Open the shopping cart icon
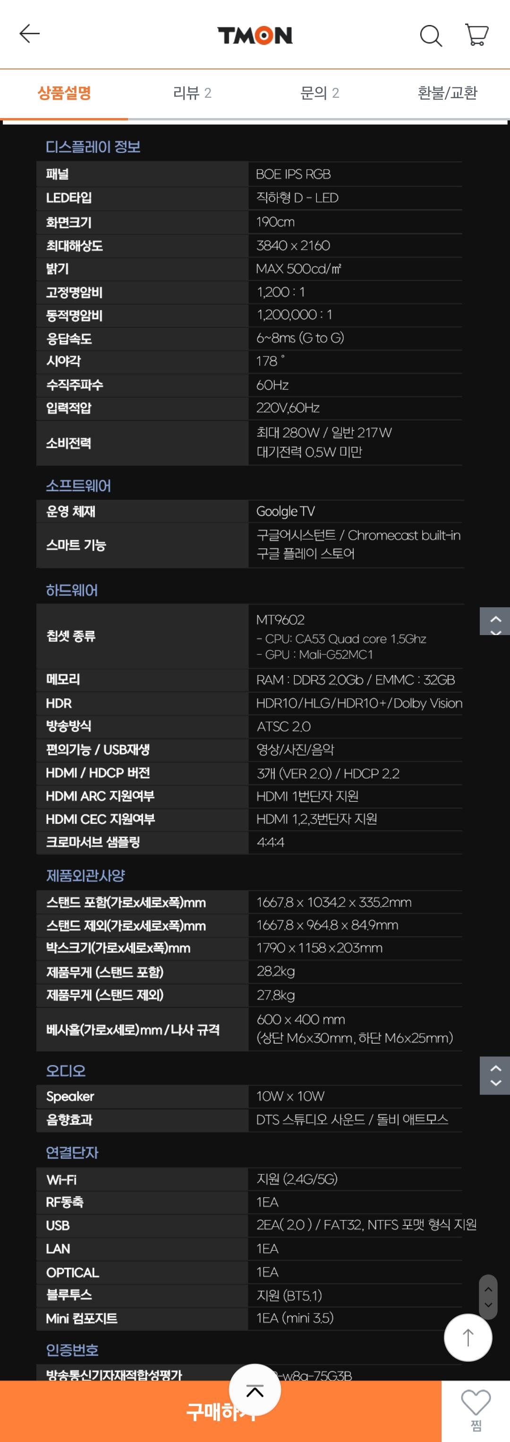Screen dimensions: 510x1442 point(477,35)
